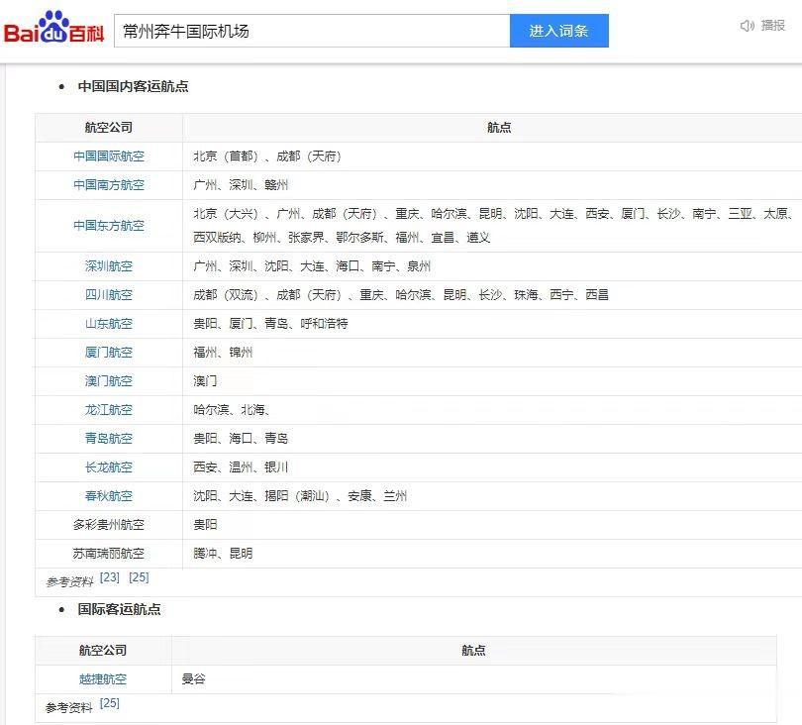Click 航空公司 header in domestic table
Viewport: 802px width, 725px height.
coord(109,128)
